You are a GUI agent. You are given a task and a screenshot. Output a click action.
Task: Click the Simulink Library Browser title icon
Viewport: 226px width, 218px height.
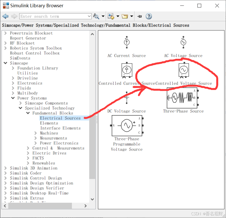pyautogui.click(x=6, y=5)
